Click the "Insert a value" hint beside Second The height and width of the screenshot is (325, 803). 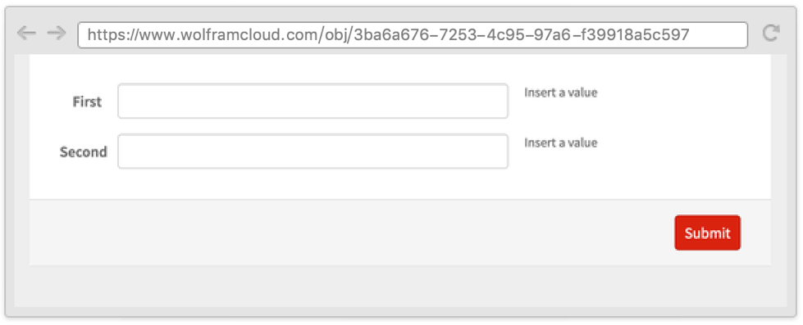click(x=561, y=142)
